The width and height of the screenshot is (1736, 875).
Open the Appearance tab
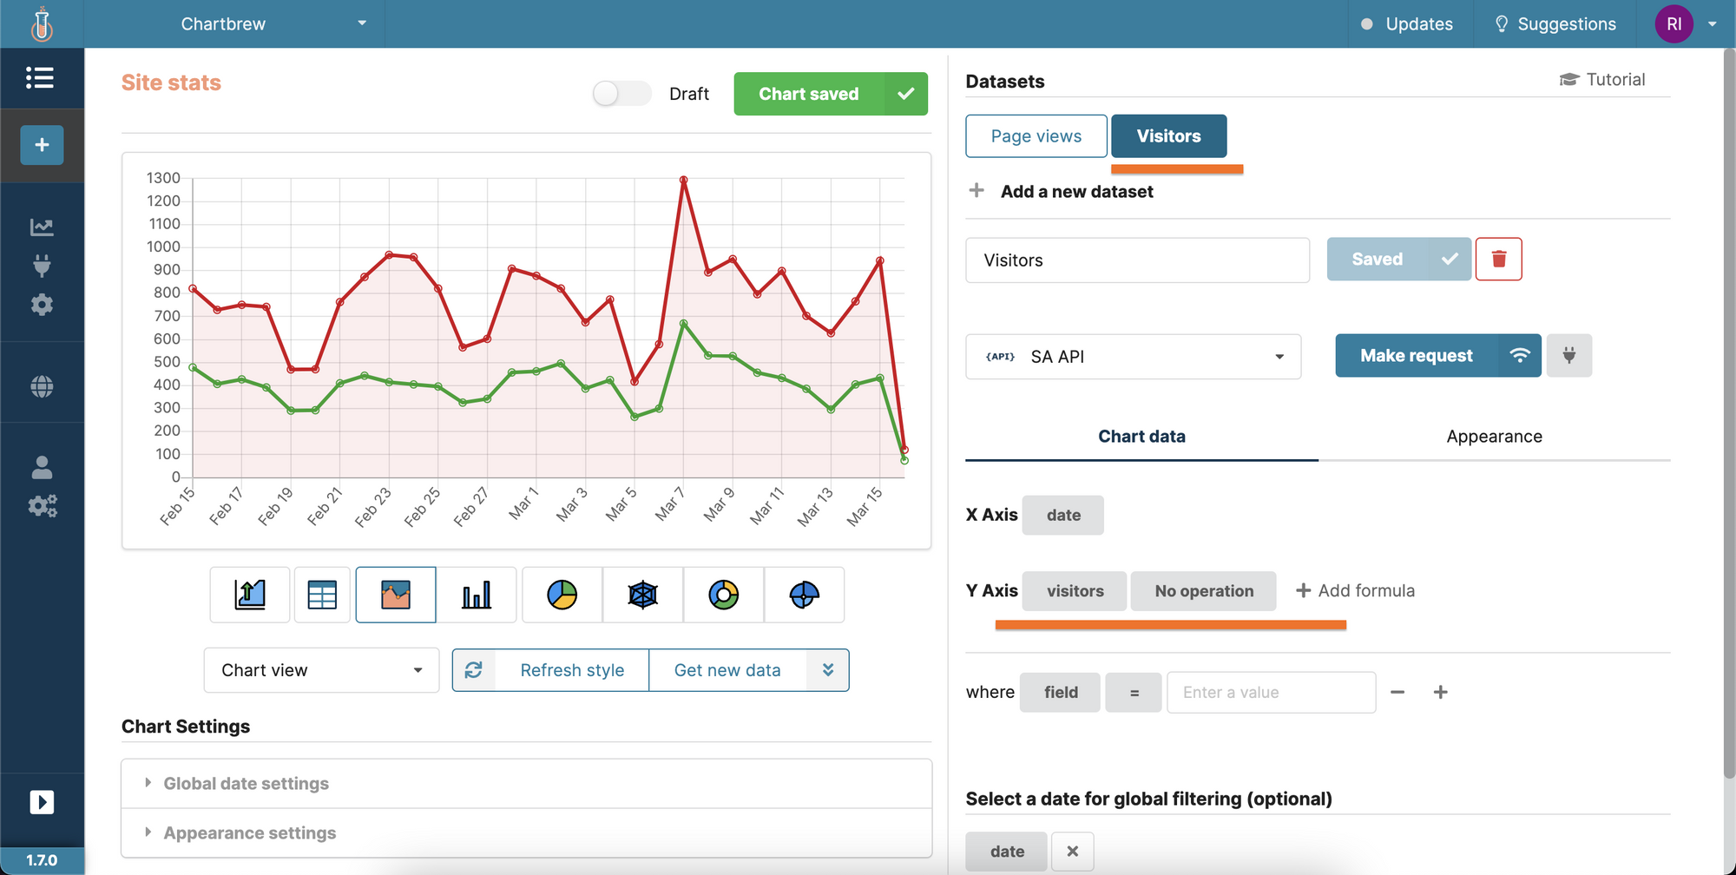pyautogui.click(x=1494, y=436)
